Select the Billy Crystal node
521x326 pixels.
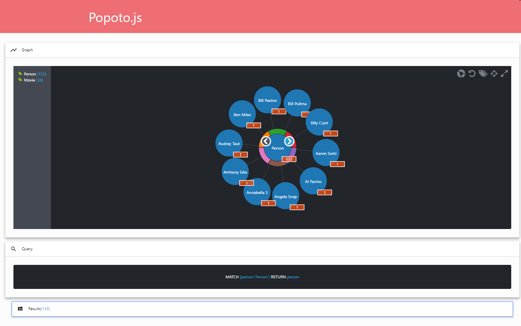click(x=319, y=122)
